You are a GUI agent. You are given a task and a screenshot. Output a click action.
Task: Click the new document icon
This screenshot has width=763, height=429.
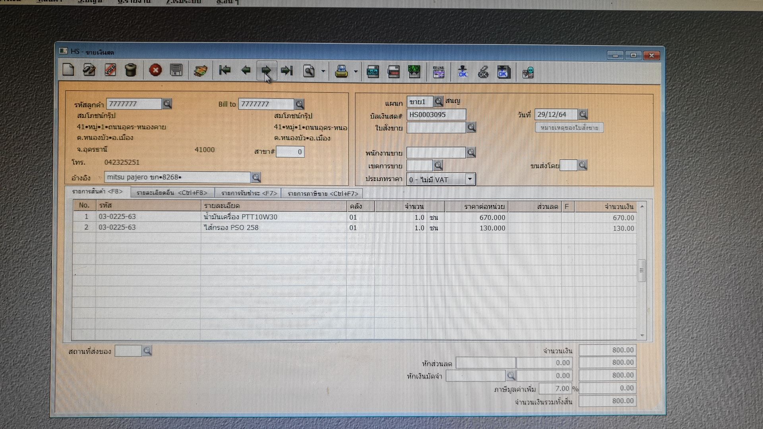pos(68,70)
